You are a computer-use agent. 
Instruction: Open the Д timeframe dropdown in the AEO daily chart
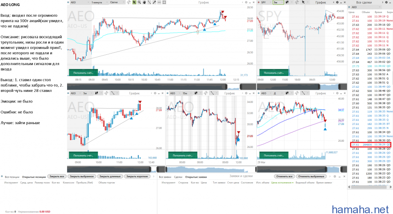[278, 93]
